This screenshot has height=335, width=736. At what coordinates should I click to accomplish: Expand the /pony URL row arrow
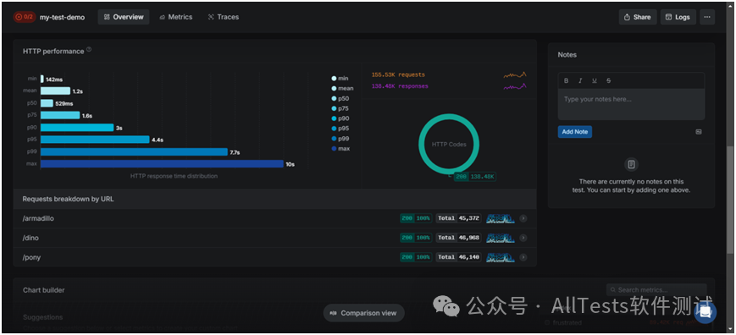coord(523,257)
